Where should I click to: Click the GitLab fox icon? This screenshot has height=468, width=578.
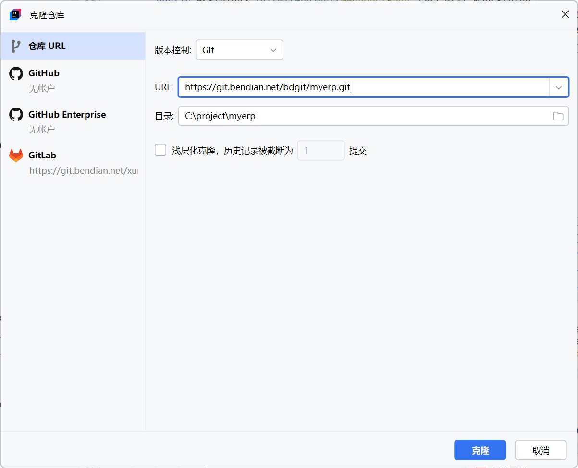coord(16,156)
